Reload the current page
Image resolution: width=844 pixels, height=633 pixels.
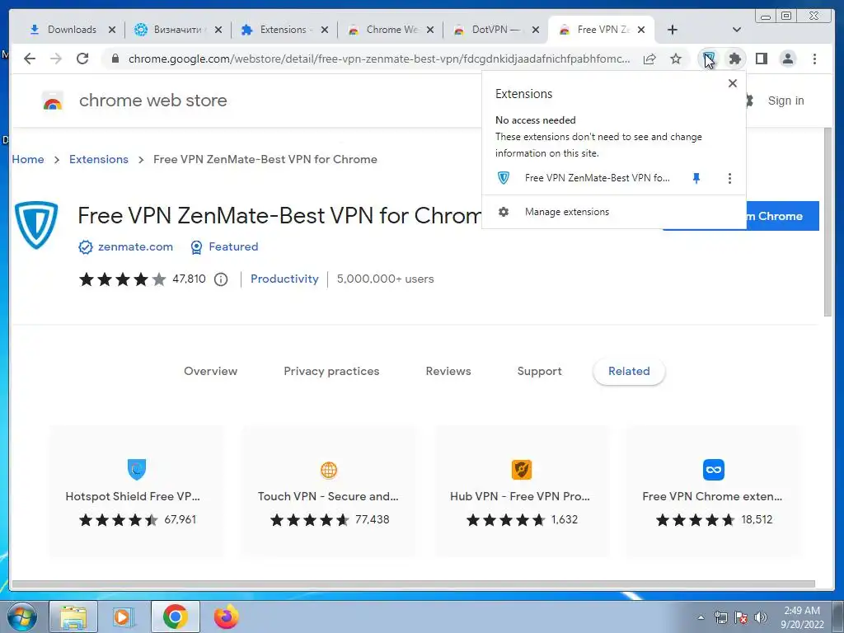82,59
